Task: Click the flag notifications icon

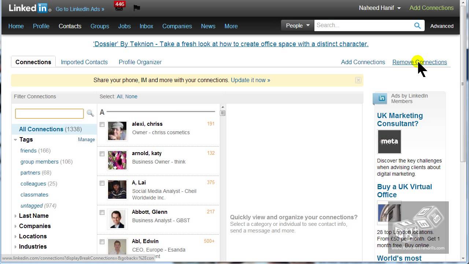Action: [x=137, y=8]
